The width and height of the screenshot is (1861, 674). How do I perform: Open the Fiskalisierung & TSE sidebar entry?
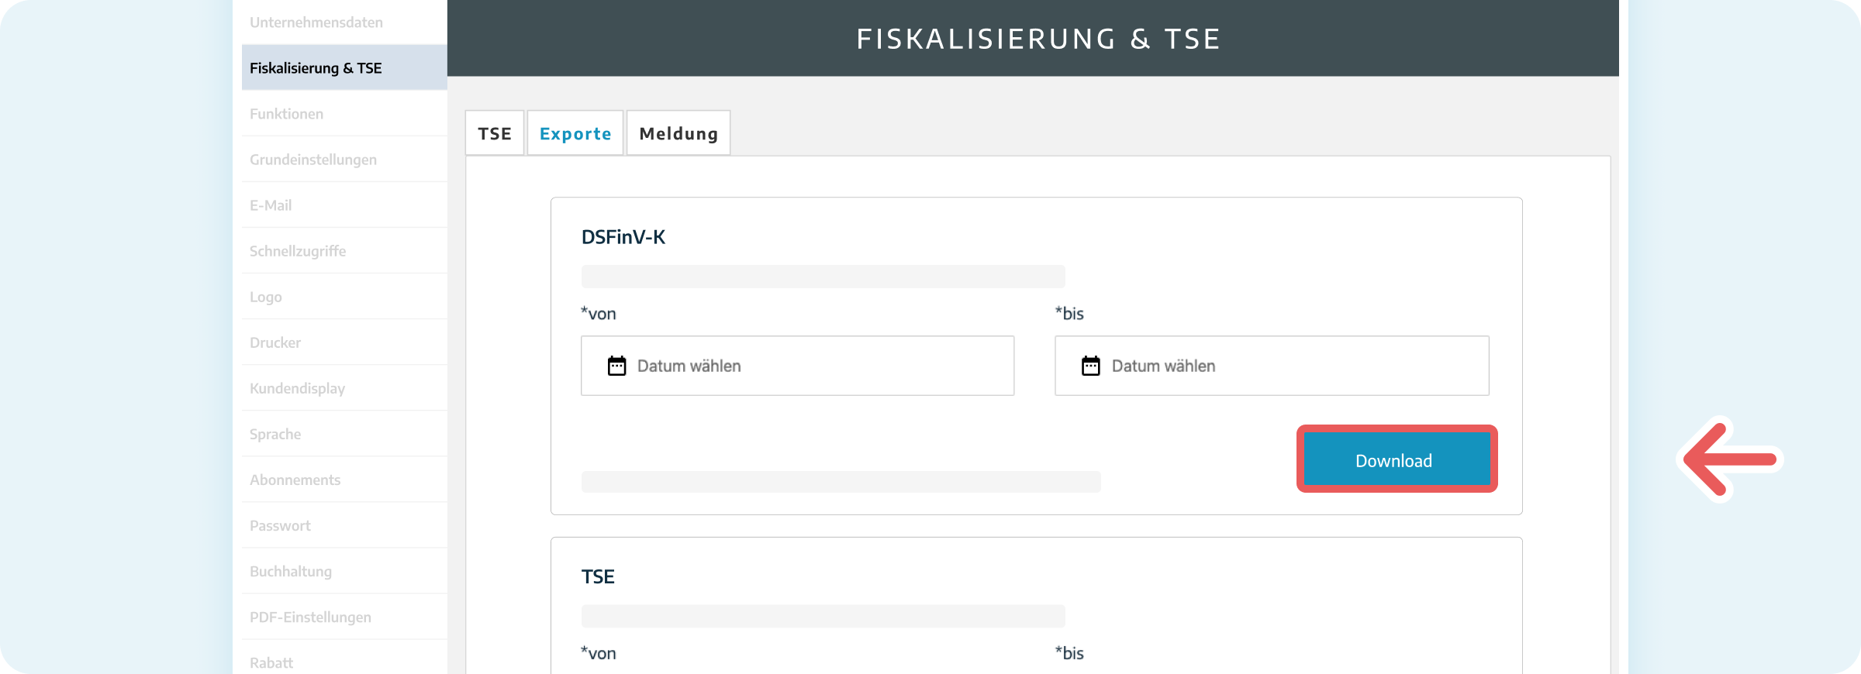pyautogui.click(x=315, y=68)
